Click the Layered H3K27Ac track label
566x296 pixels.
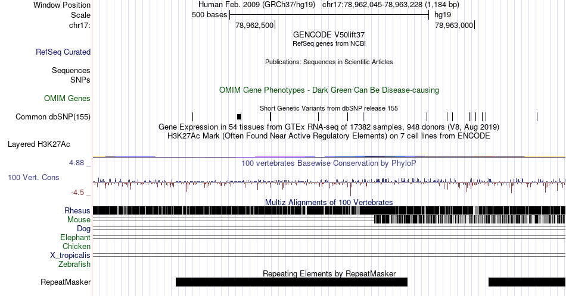pos(39,144)
